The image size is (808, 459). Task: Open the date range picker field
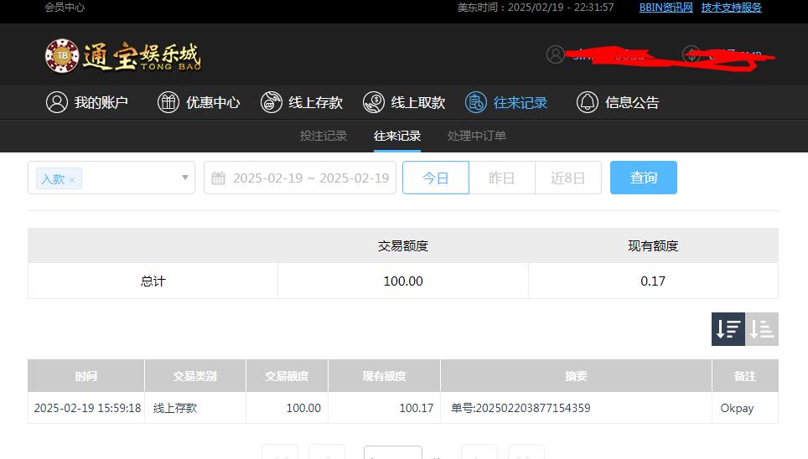click(x=300, y=178)
